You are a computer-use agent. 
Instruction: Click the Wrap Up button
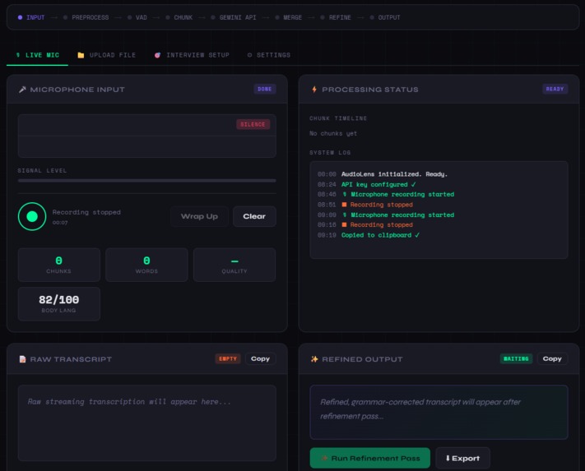click(199, 216)
